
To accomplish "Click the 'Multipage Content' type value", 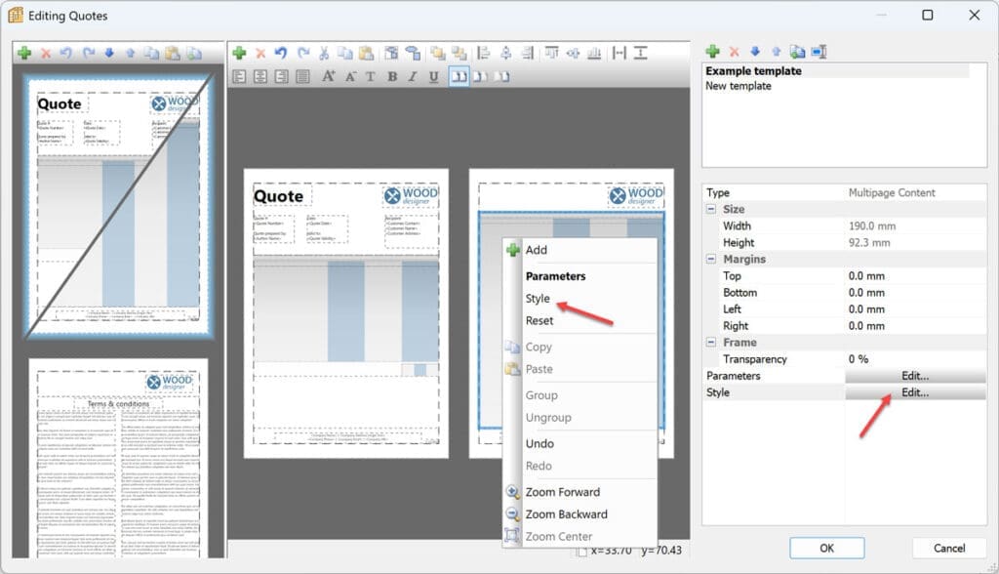I will point(892,192).
